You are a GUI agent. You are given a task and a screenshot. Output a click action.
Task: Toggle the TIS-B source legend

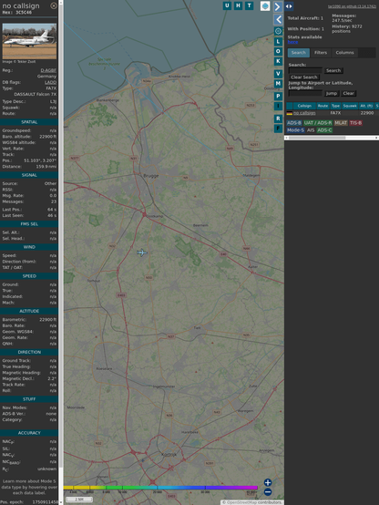(x=355, y=123)
